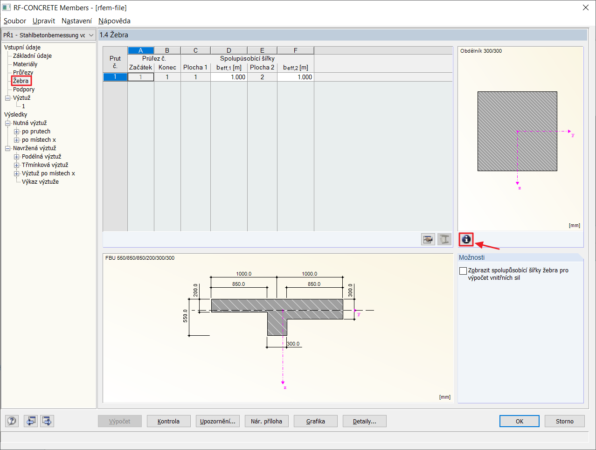Go to previous window with left arrow icon
The width and height of the screenshot is (596, 450).
coord(31,421)
